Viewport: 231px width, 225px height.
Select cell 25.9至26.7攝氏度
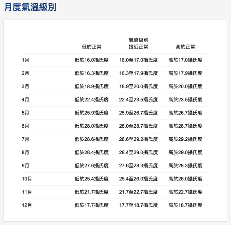click(139, 113)
